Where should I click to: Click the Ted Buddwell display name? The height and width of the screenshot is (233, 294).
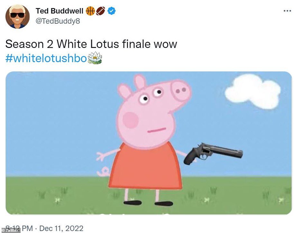60,11
